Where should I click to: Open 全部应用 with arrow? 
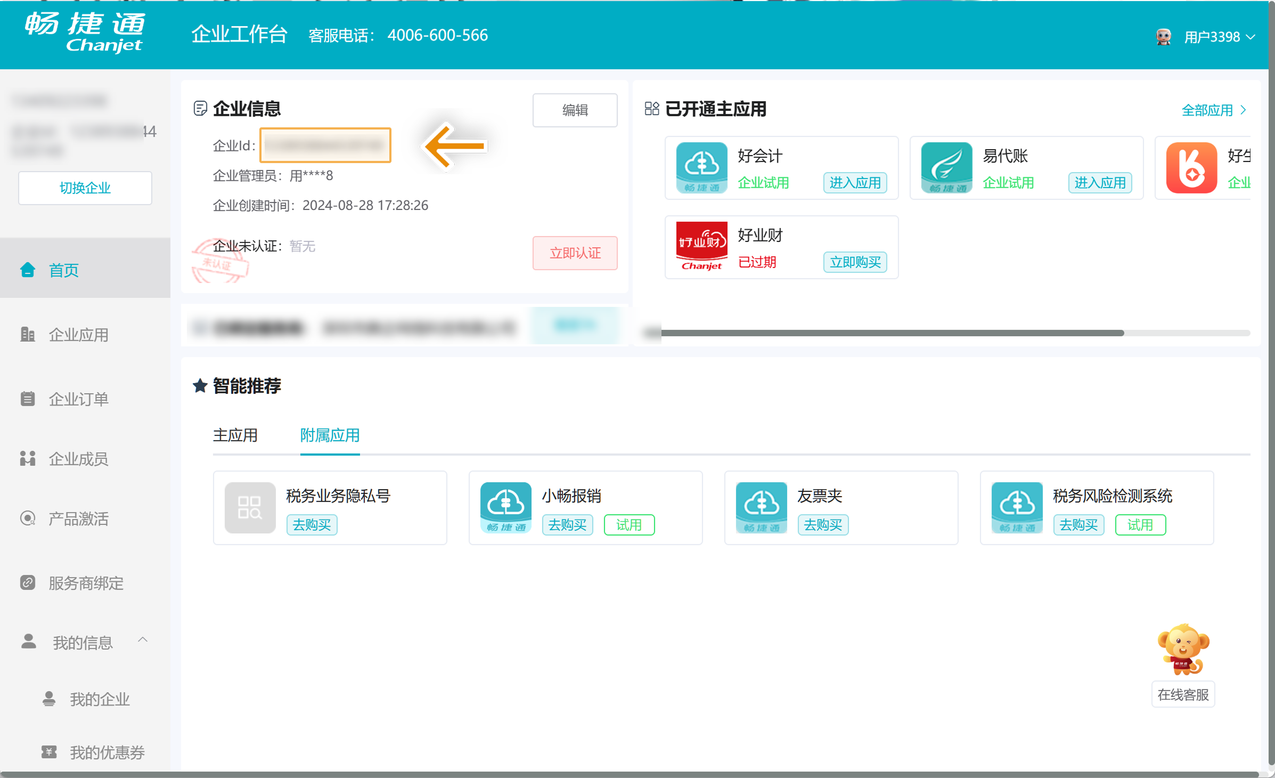click(x=1213, y=110)
